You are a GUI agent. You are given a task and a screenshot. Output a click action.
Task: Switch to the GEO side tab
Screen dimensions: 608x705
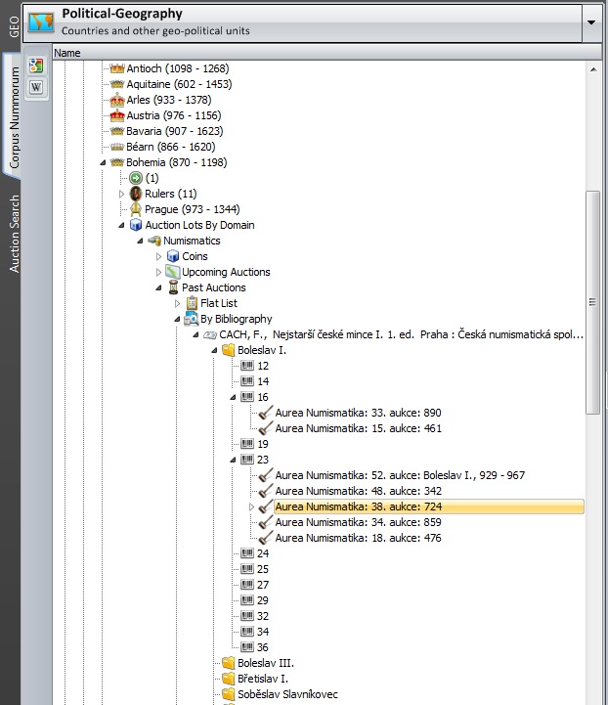tap(15, 26)
